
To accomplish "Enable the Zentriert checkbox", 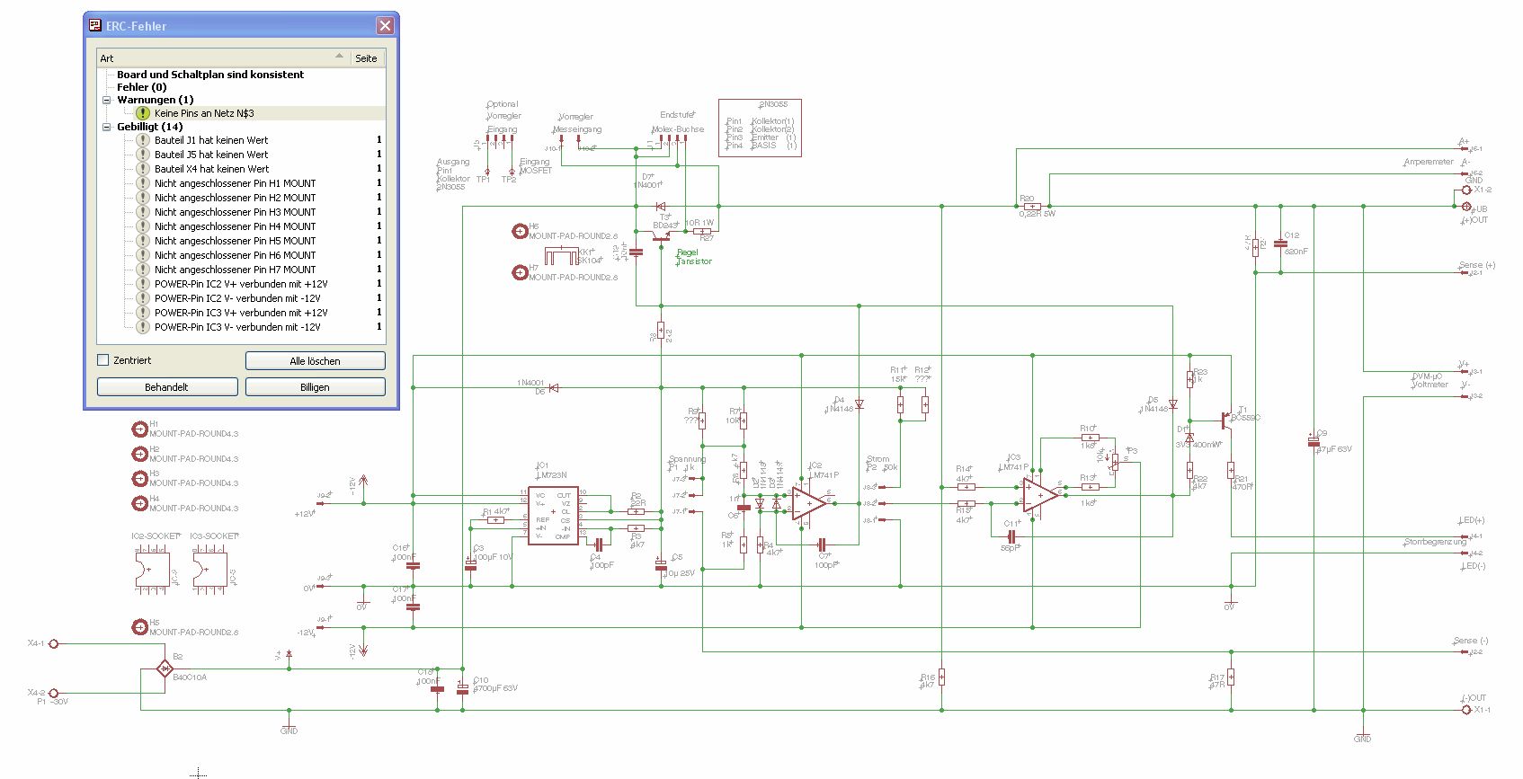I will [x=103, y=360].
